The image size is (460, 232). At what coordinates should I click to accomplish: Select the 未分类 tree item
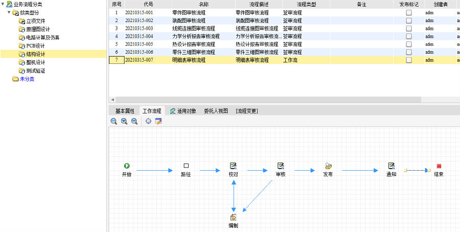(27, 79)
